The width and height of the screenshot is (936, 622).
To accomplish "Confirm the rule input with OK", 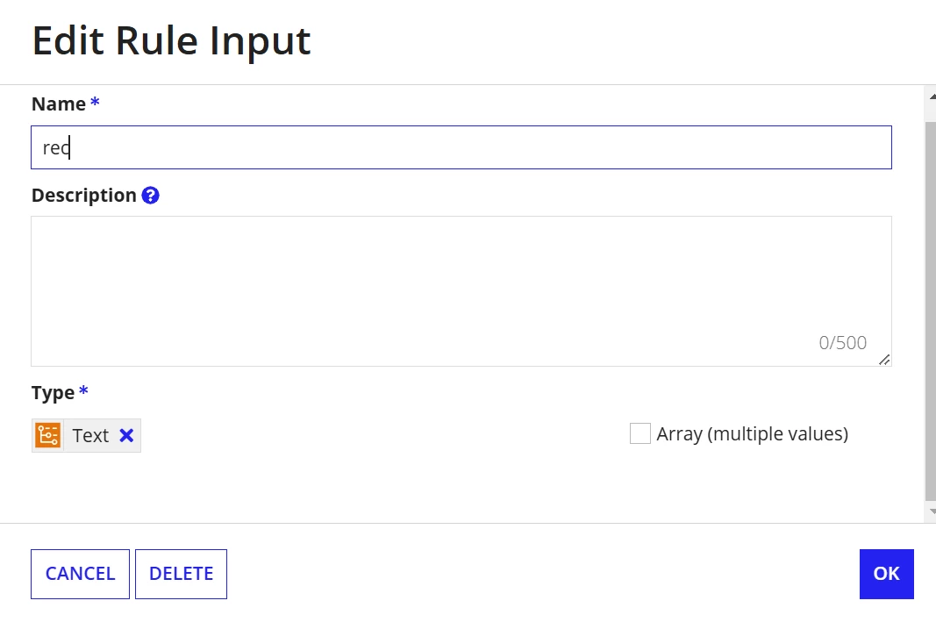I will [887, 574].
